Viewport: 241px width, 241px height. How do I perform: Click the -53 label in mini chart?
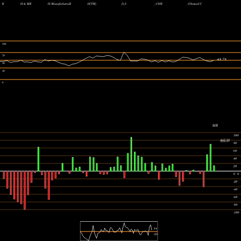click(155, 234)
